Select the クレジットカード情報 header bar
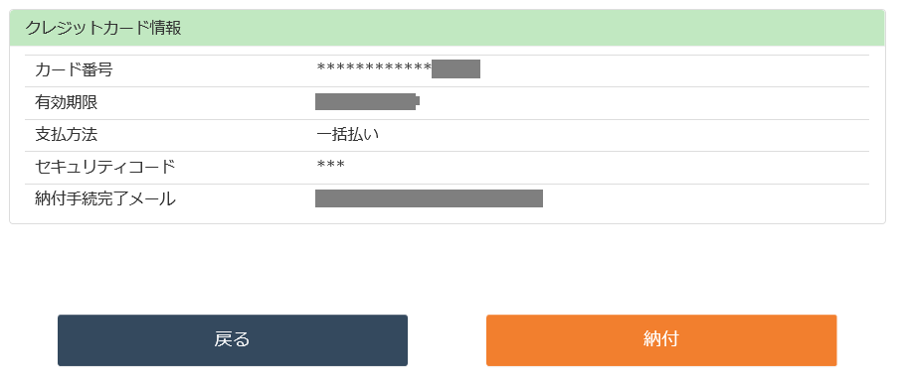Viewport: 908px width, 387px height. 448,29
